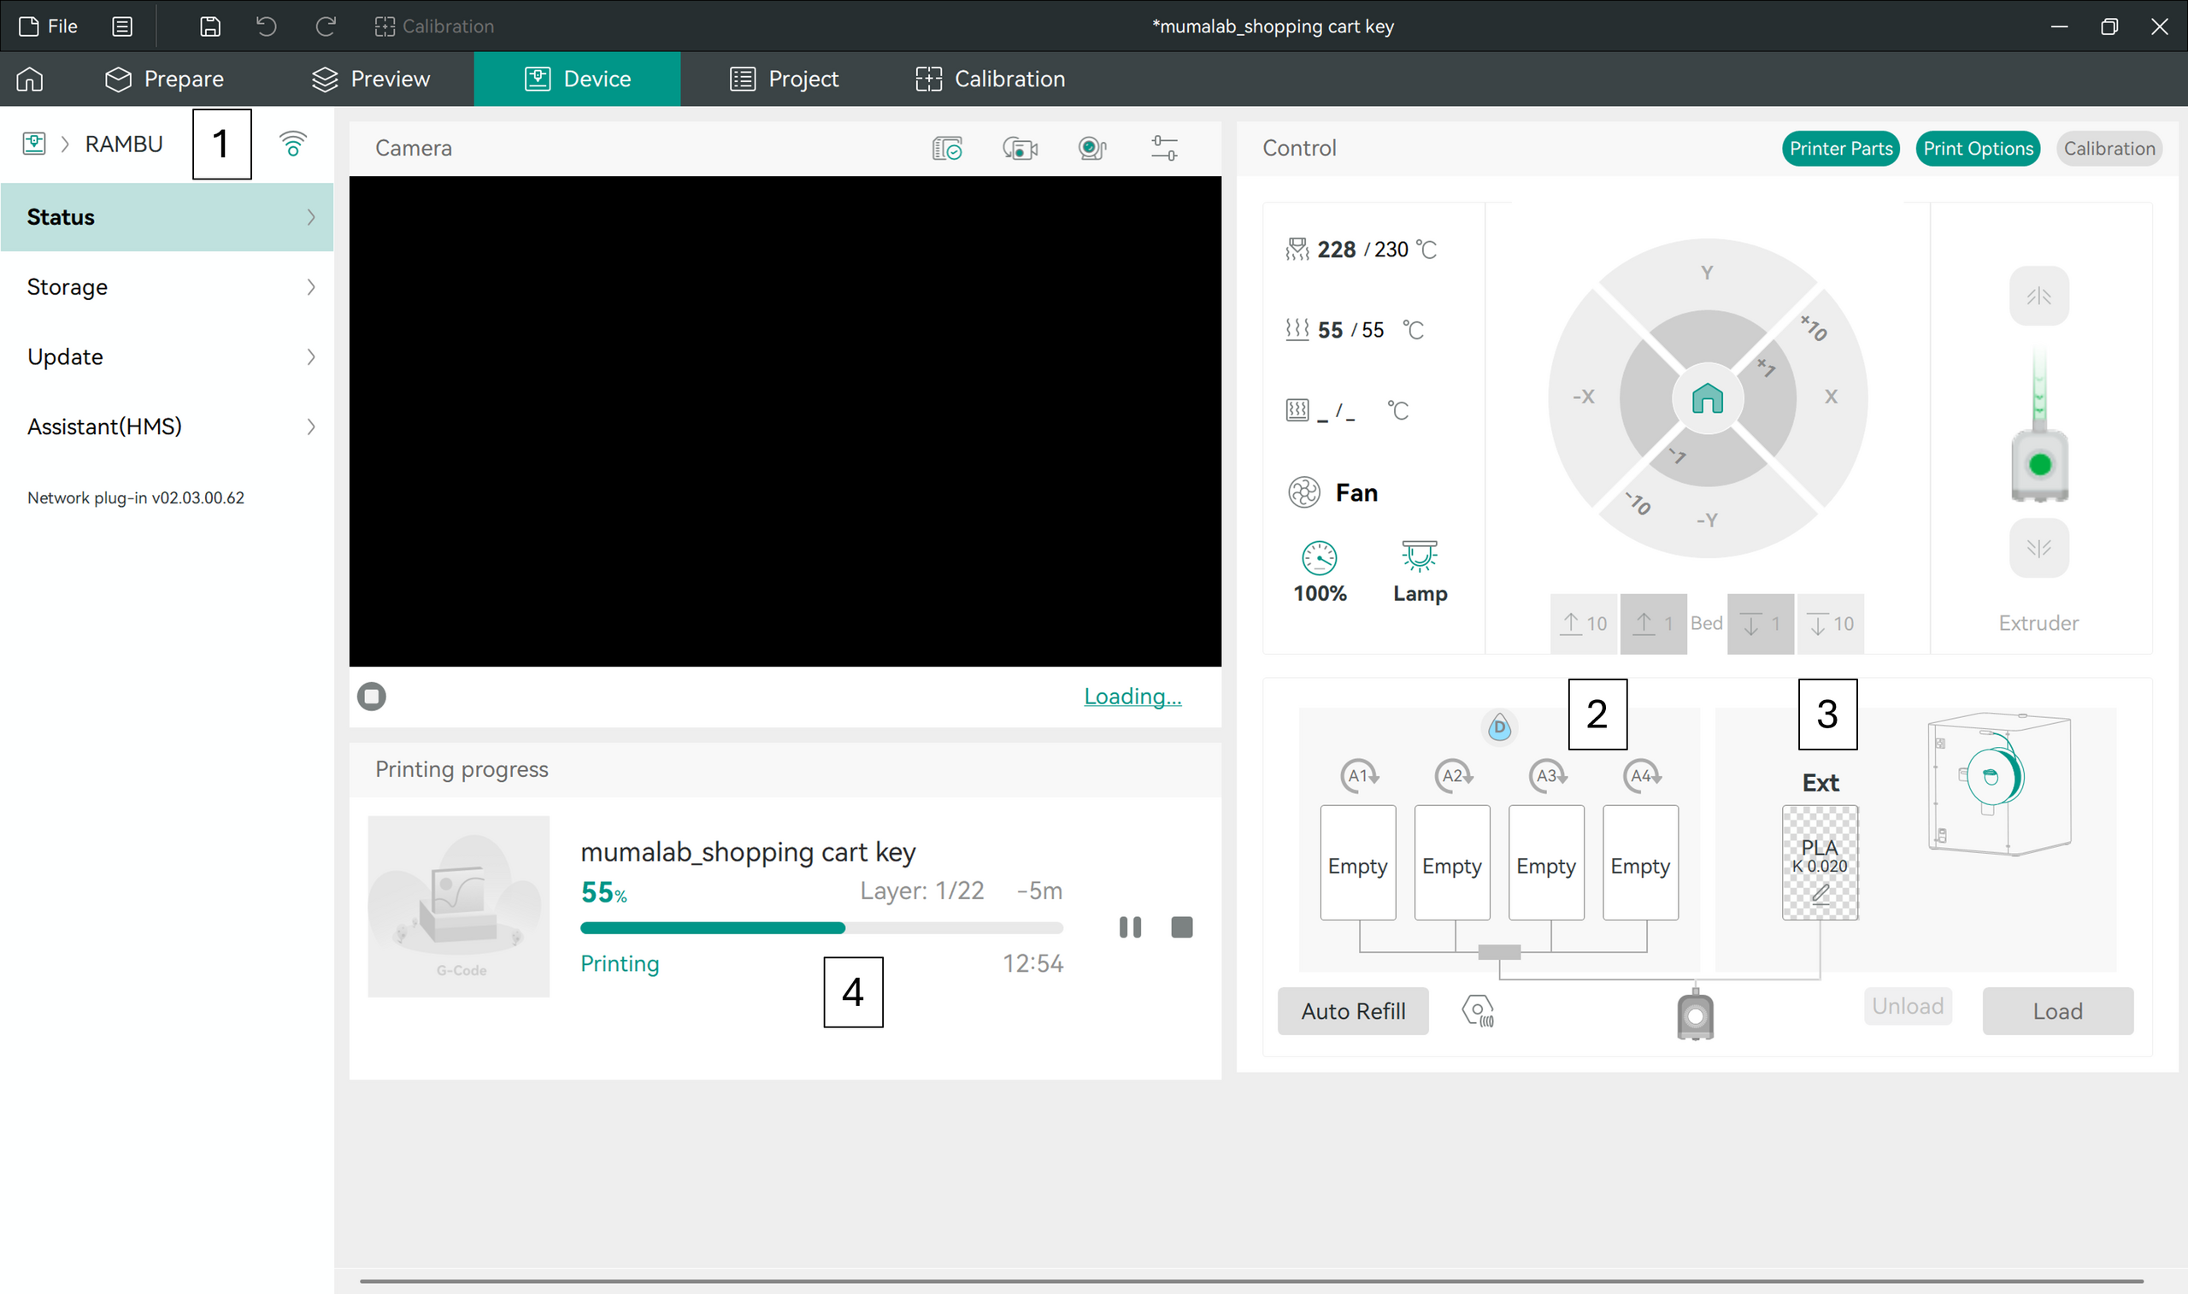Switch to the Preview tab
2188x1294 pixels.
pos(370,79)
